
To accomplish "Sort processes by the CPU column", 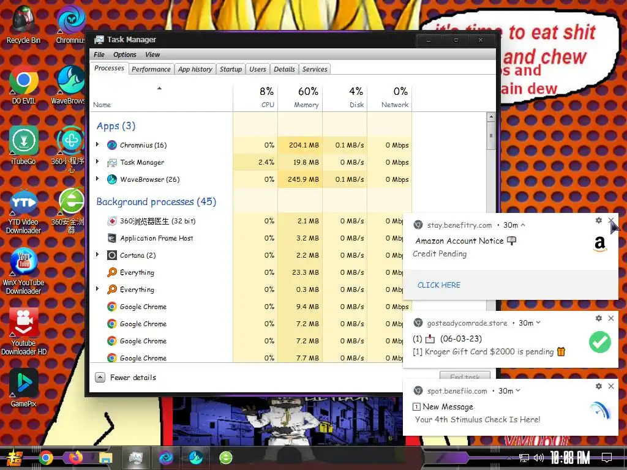I will pos(255,97).
